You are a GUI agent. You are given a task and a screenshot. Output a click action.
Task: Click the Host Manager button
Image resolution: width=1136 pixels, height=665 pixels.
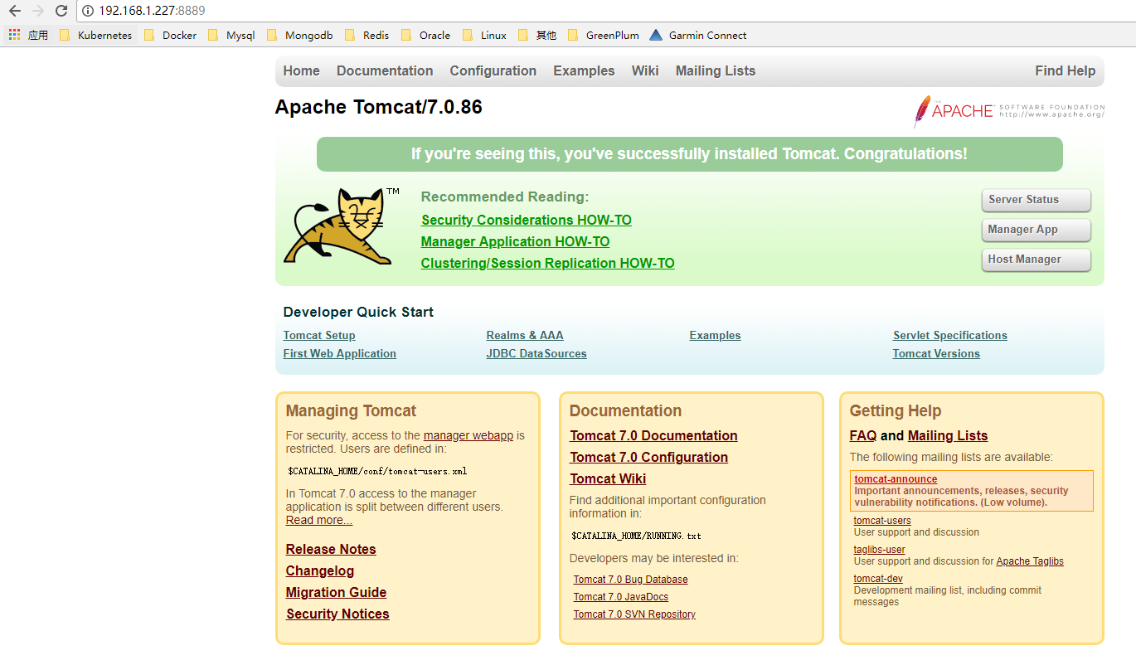[x=1036, y=260]
